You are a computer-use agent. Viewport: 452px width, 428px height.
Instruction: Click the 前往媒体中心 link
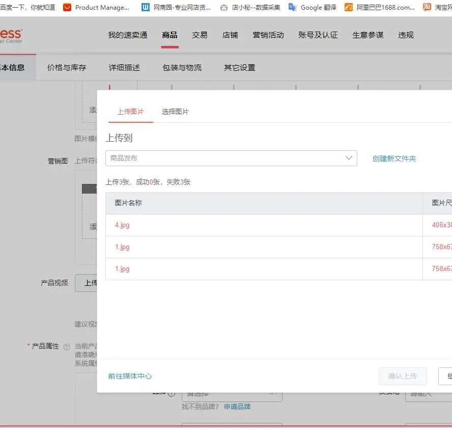(130, 376)
